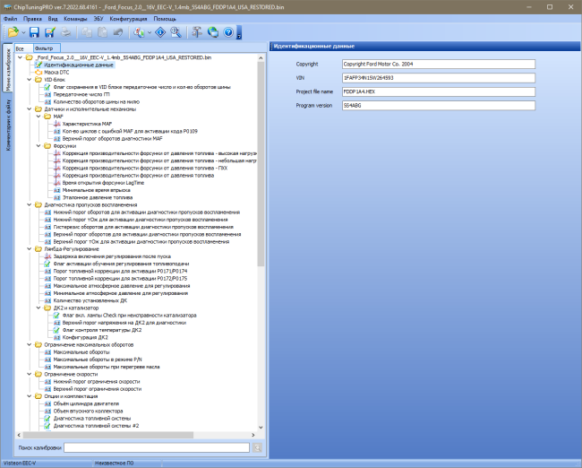Image resolution: width=582 pixels, height=468 pixels.
Task: Select 'Маска DTC' in the calibration tree
Action: [x=52, y=73]
